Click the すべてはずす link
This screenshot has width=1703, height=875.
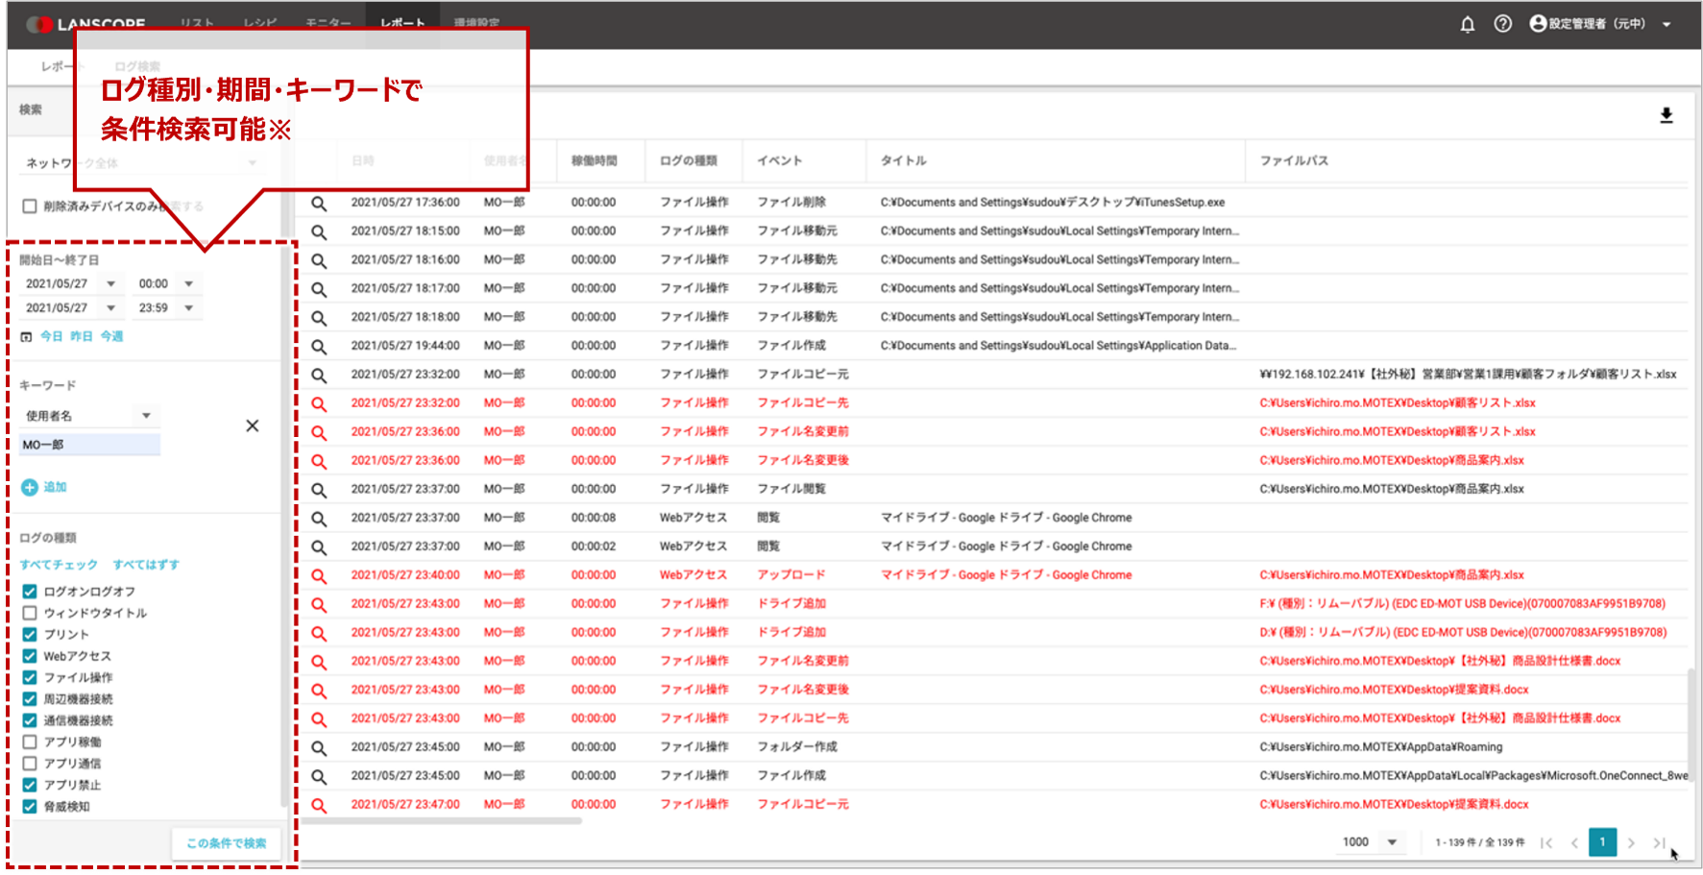[x=146, y=565]
